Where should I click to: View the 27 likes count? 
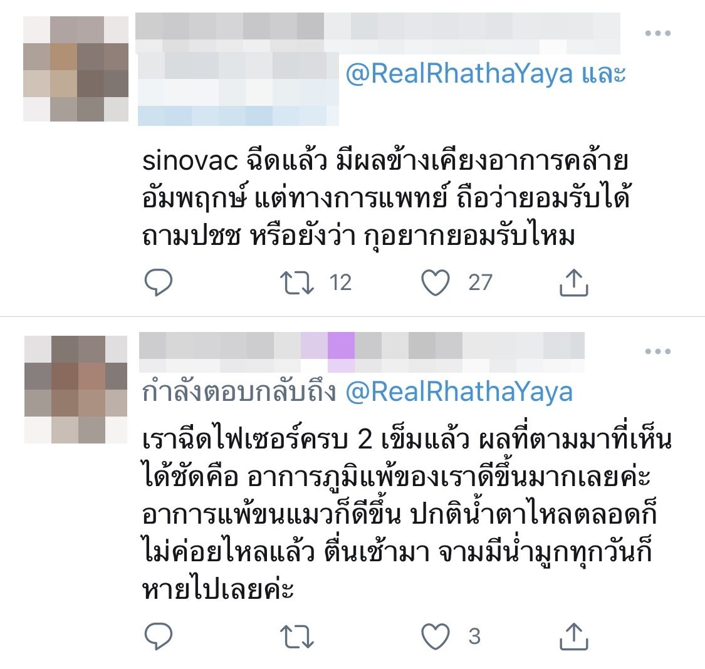[480, 283]
